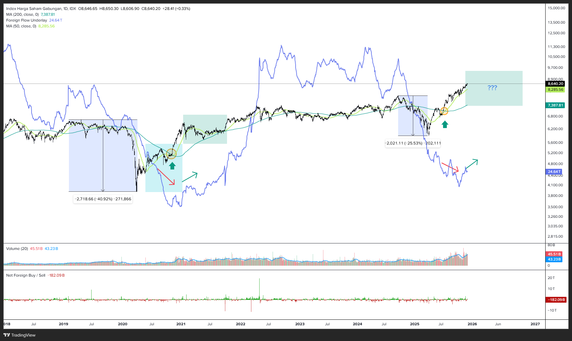This screenshot has width=572, height=341.
Task: Click the 11,300.00 price scale label
Action: point(556,47)
